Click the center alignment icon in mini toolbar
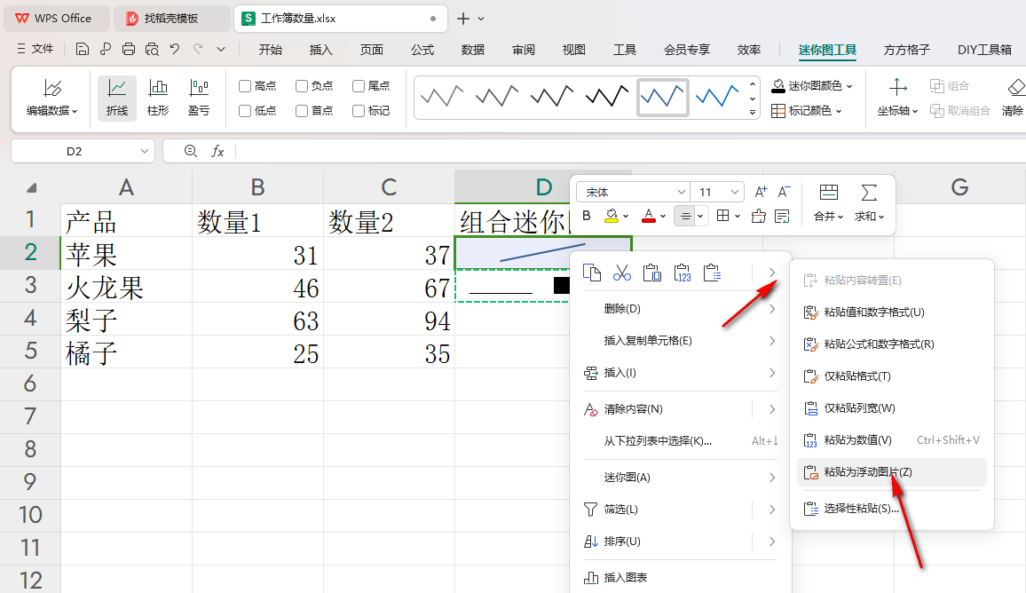Screen dimensions: 1026x593 [685, 216]
